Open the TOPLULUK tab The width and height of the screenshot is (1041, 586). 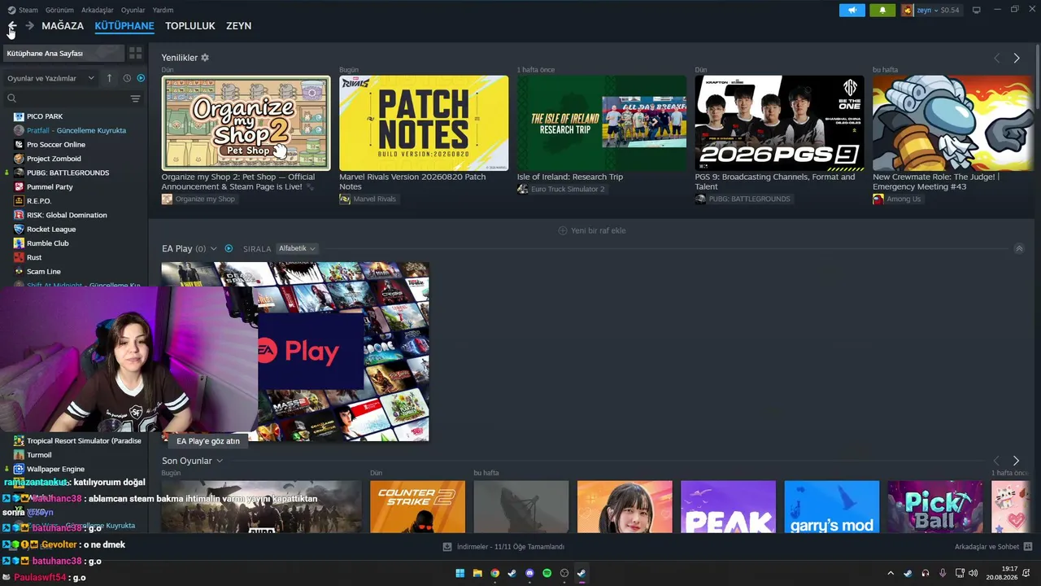click(190, 26)
